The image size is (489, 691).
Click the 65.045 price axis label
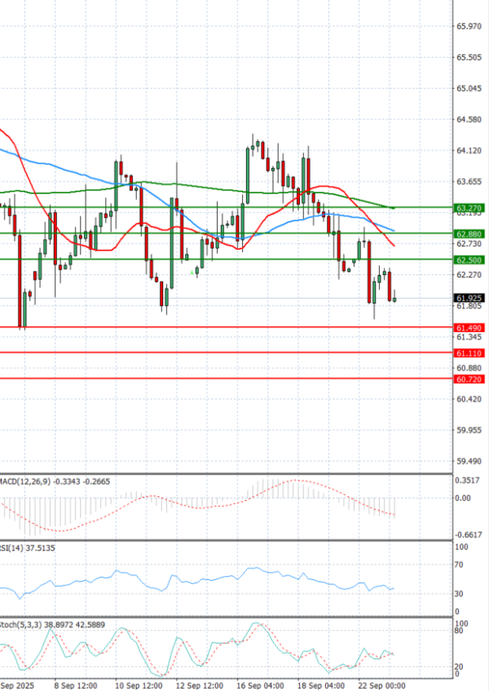tap(469, 89)
